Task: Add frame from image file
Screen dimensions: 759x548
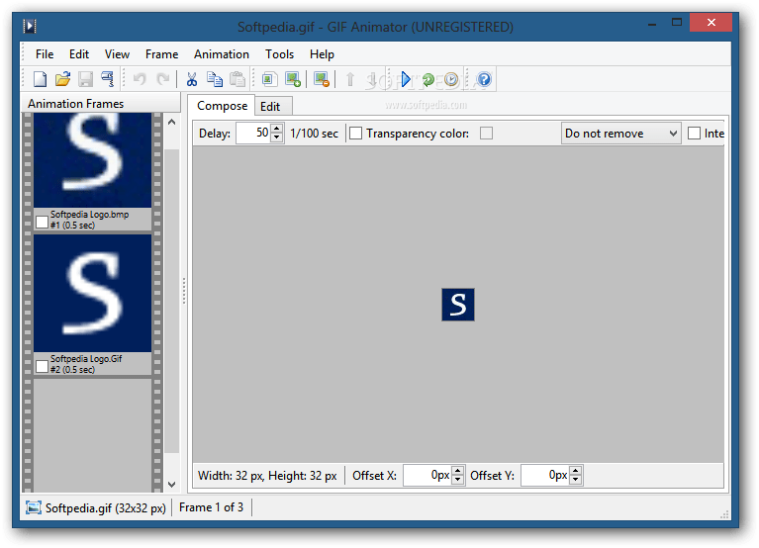Action: click(293, 79)
